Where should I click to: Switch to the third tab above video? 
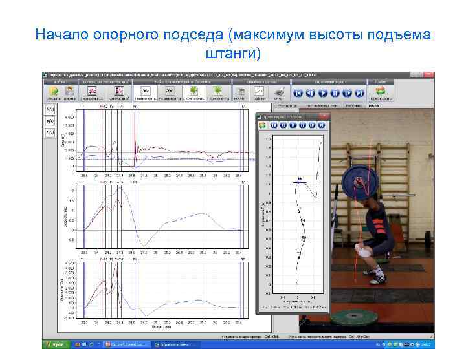[353, 105]
